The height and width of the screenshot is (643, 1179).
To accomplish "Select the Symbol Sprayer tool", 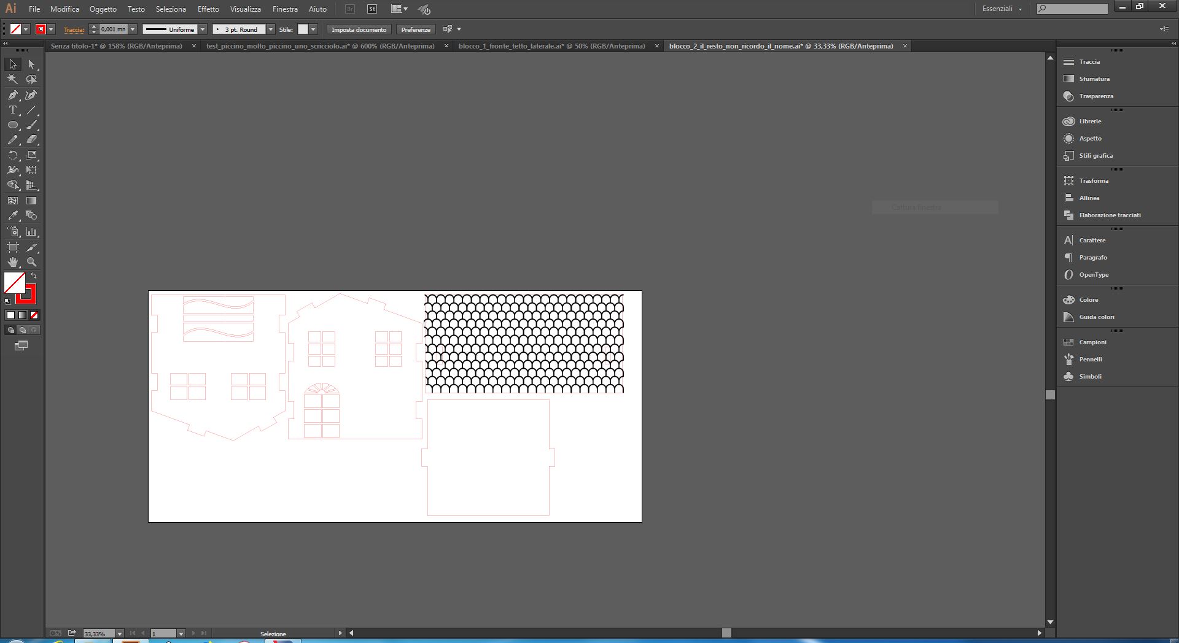I will (x=13, y=232).
